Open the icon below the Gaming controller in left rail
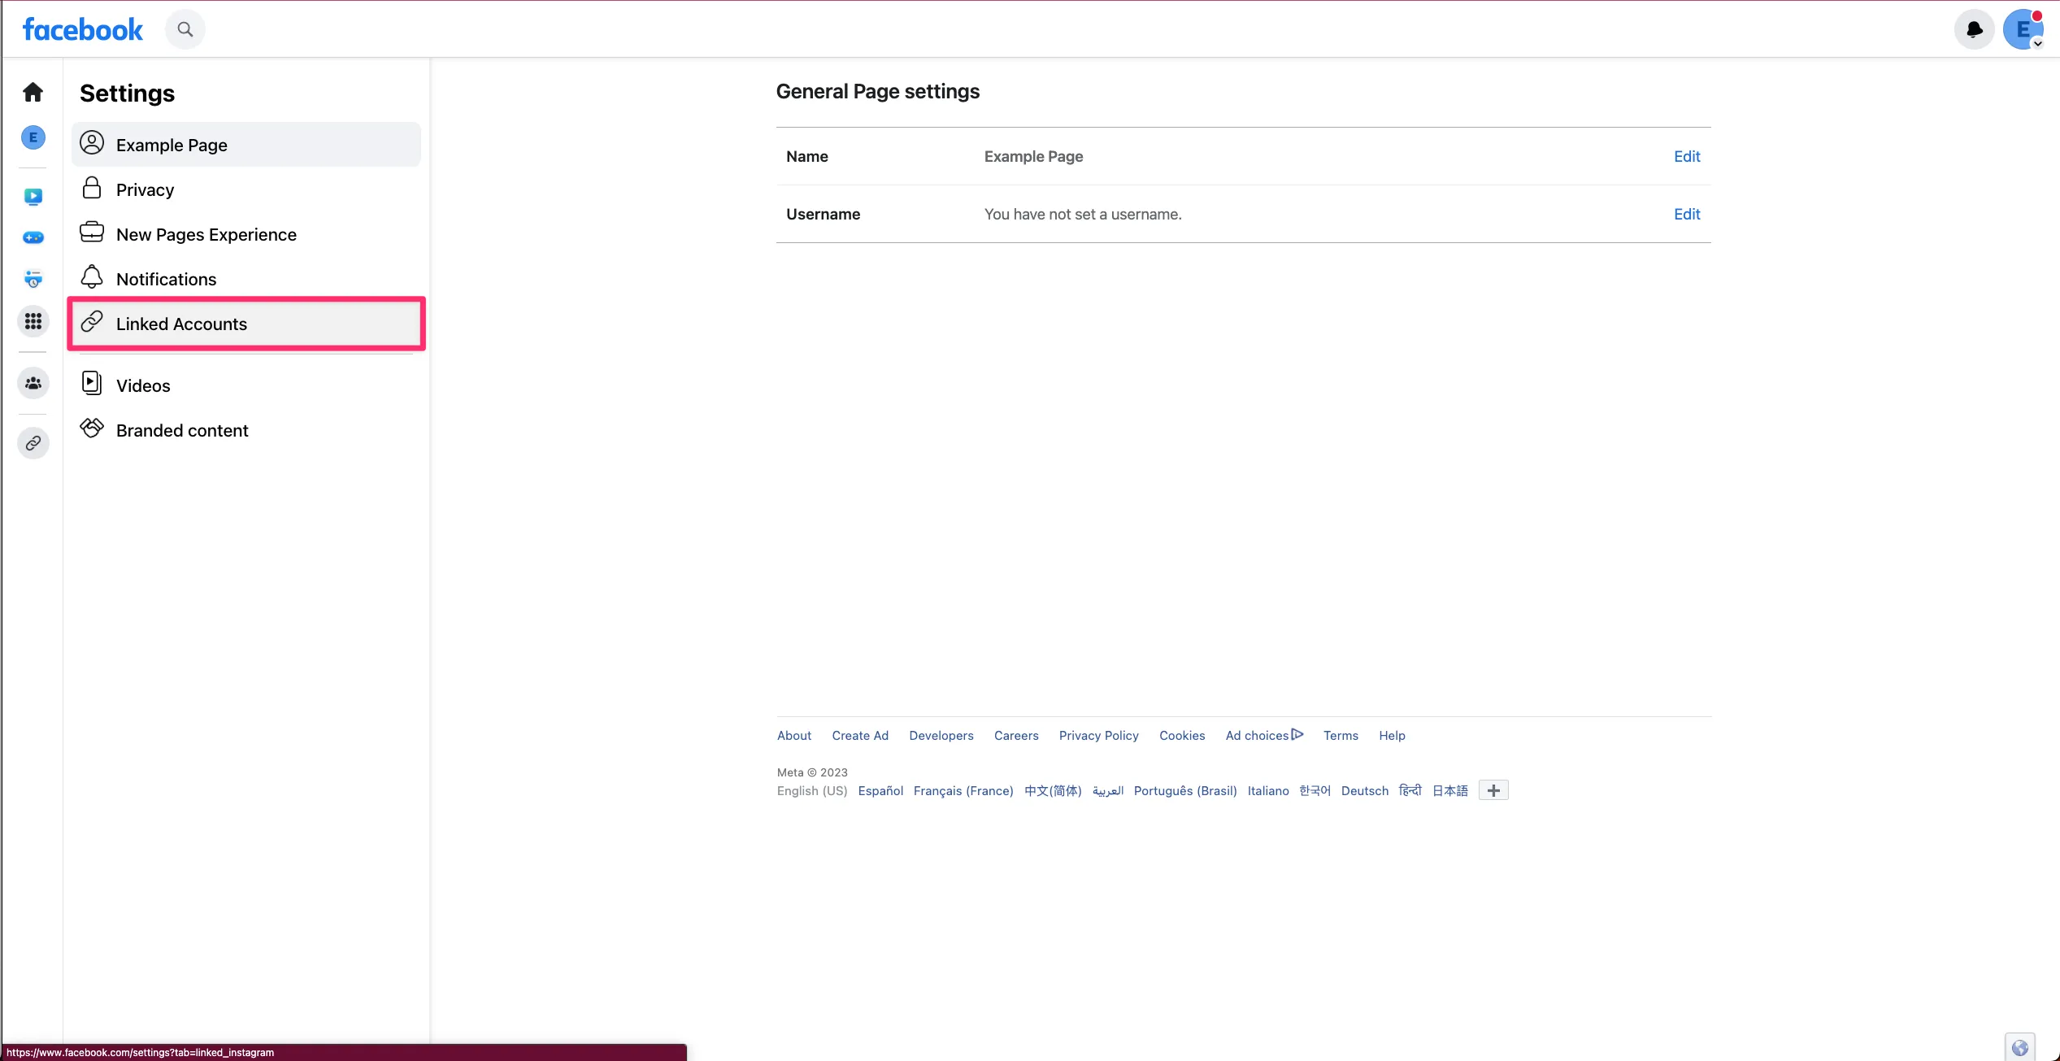 tap(33, 279)
